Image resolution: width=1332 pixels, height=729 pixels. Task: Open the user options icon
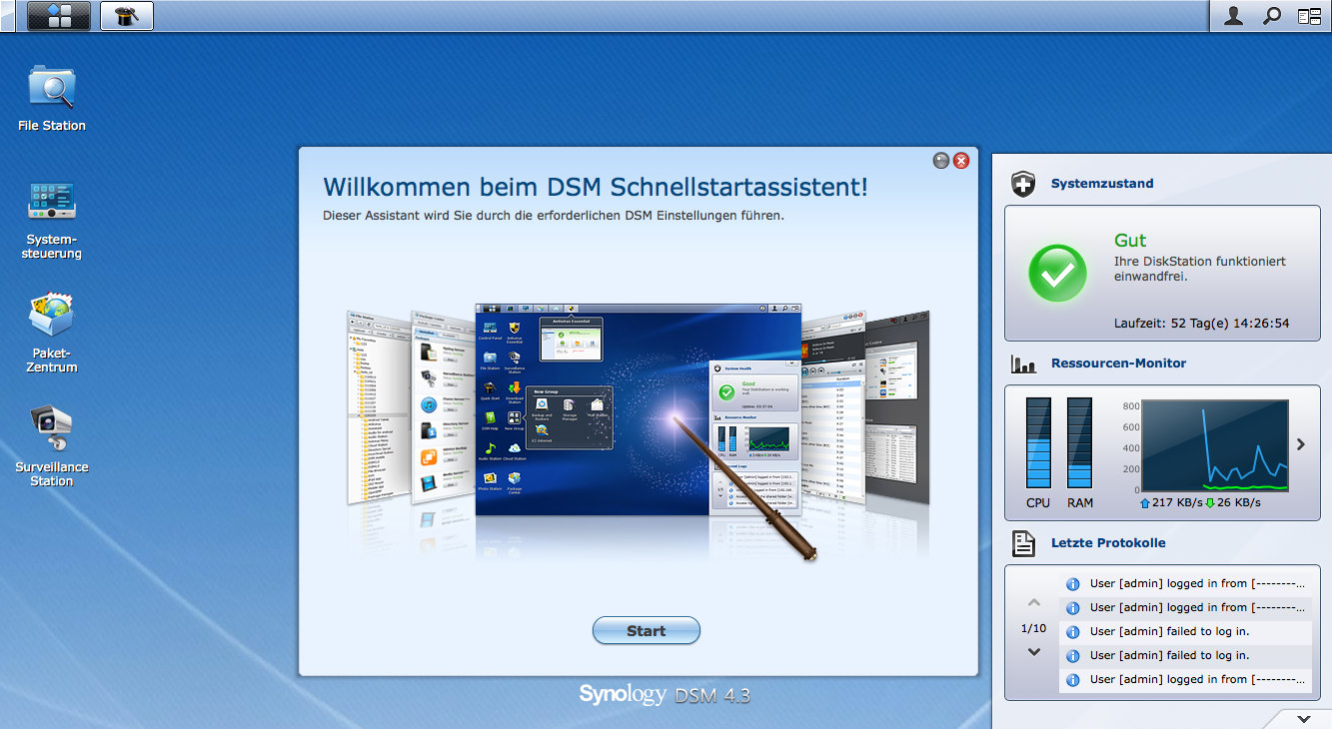point(1234,15)
